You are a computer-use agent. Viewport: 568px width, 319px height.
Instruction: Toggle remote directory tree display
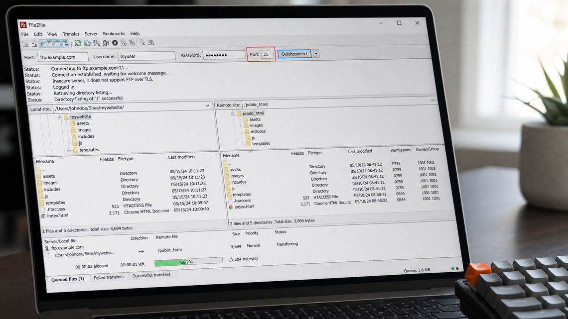[x=57, y=43]
